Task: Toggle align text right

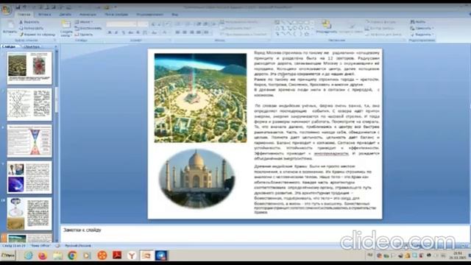Action: point(191,32)
